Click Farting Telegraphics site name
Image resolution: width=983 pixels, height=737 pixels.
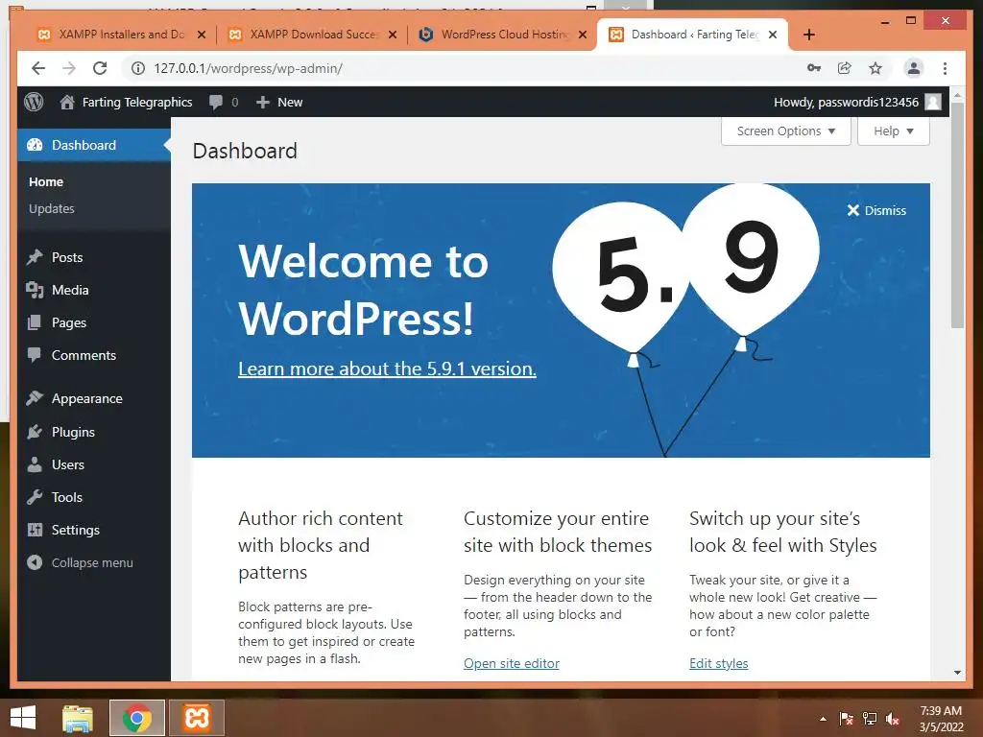(137, 102)
